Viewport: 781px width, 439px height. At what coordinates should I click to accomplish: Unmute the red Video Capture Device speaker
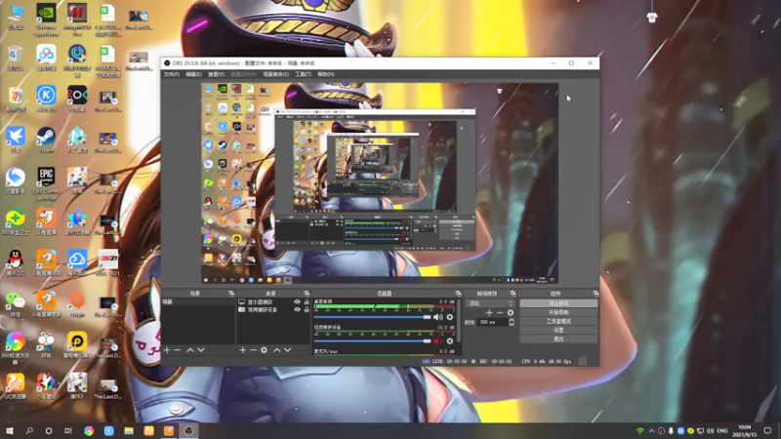click(437, 340)
